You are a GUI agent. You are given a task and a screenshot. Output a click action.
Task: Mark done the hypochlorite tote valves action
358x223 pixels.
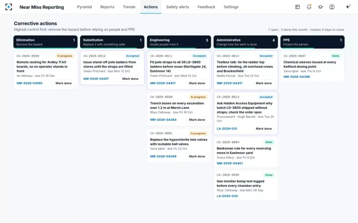(197, 156)
